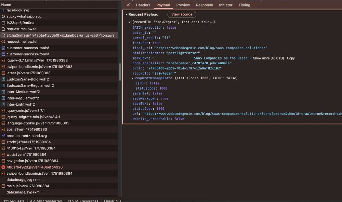This screenshot has height=202, width=342.
Task: Click document icon of first customer-success-tools/
Action: [x=3, y=48]
